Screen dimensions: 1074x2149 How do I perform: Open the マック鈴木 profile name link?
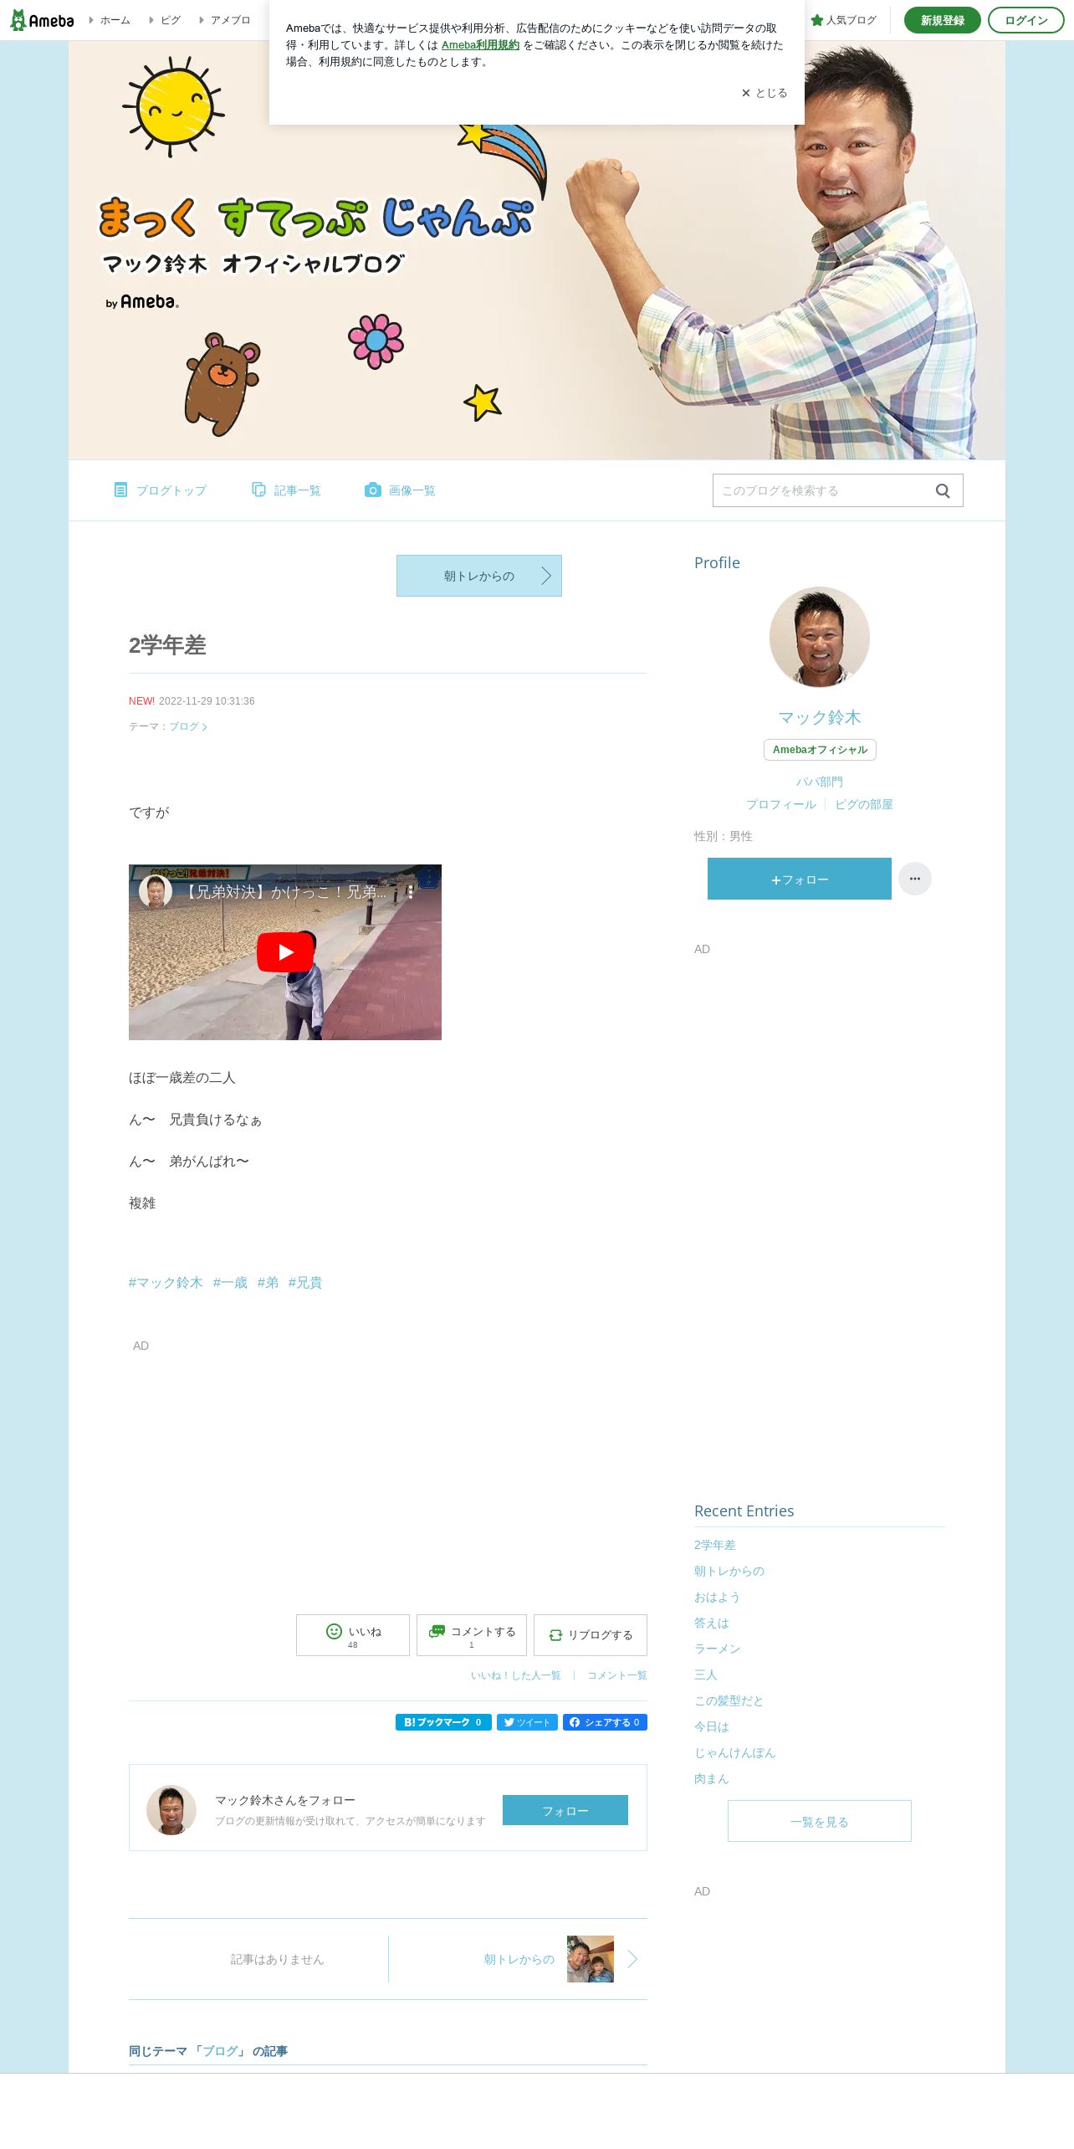tap(820, 717)
